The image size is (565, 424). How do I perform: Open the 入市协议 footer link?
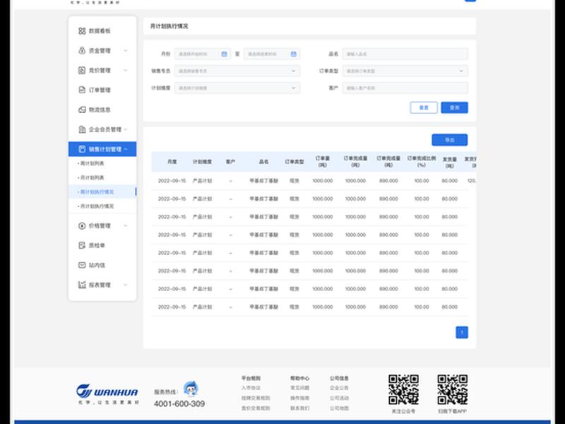pos(251,388)
